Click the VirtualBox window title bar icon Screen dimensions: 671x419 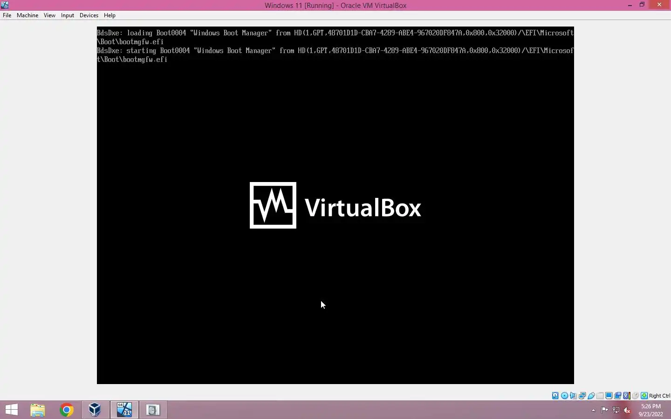(x=5, y=5)
